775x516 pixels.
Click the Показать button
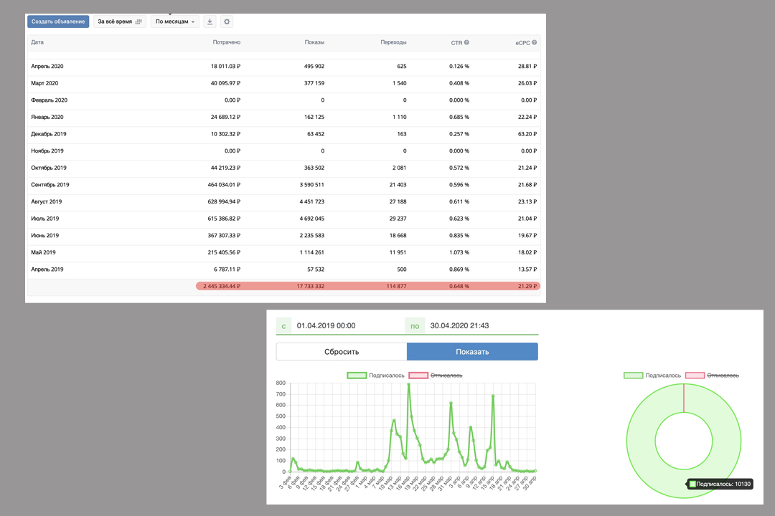coord(472,352)
